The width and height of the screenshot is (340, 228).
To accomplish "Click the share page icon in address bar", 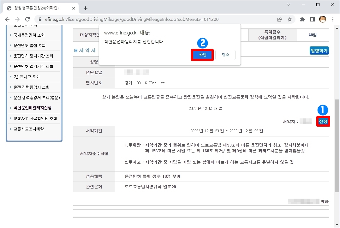I will [280, 19].
